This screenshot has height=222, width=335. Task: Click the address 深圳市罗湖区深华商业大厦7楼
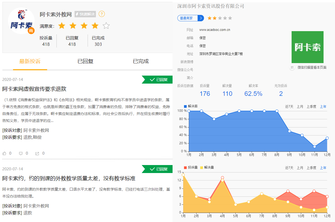pyautogui.click(x=221, y=54)
